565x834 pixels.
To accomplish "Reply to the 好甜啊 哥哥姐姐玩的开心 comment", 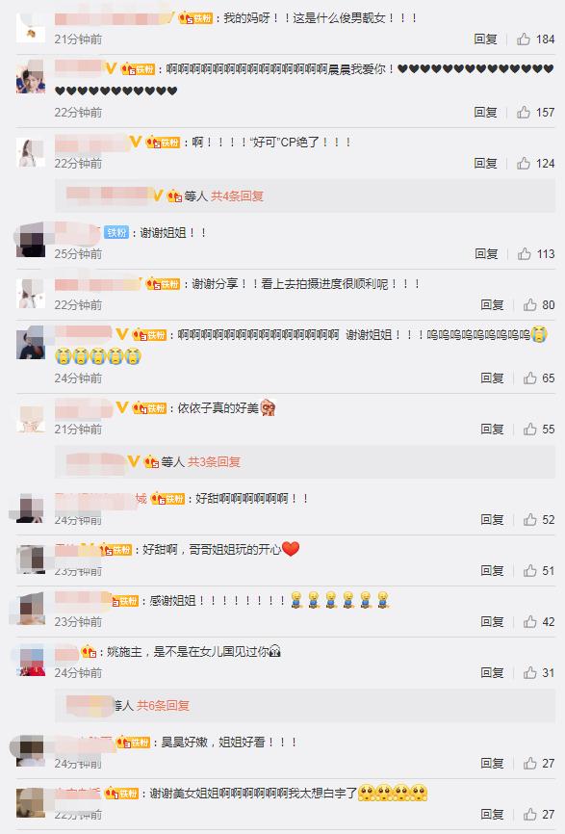I will [x=492, y=571].
